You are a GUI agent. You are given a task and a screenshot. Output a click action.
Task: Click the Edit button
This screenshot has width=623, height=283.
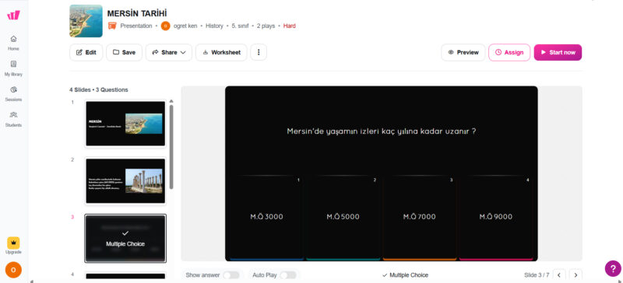click(x=86, y=52)
